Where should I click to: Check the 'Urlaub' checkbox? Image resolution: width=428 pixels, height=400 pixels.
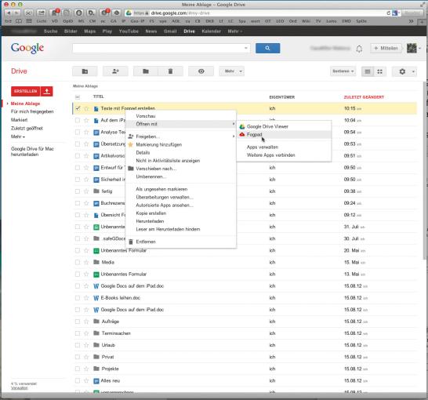[78, 345]
